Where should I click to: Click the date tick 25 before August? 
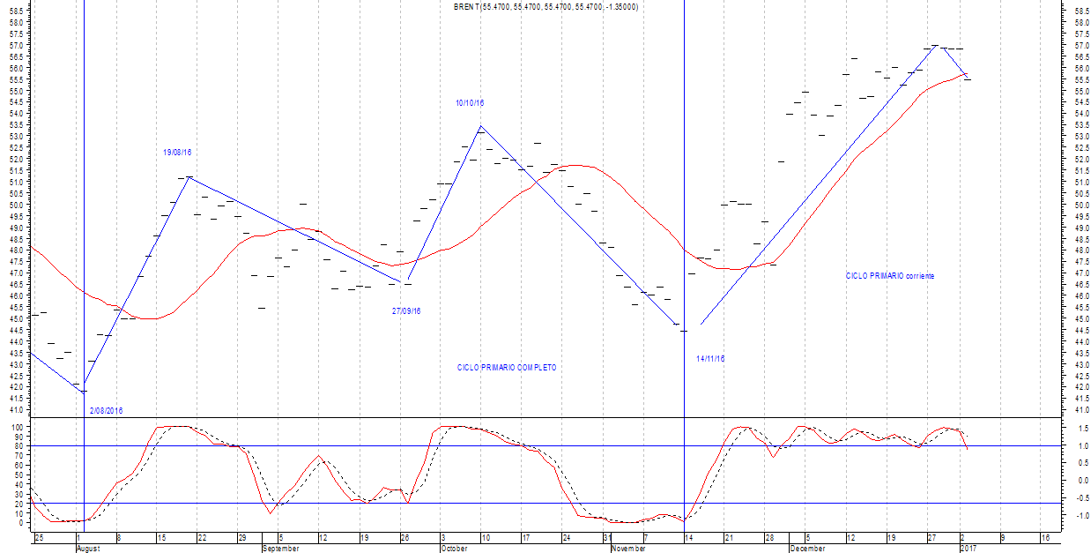coord(39,537)
